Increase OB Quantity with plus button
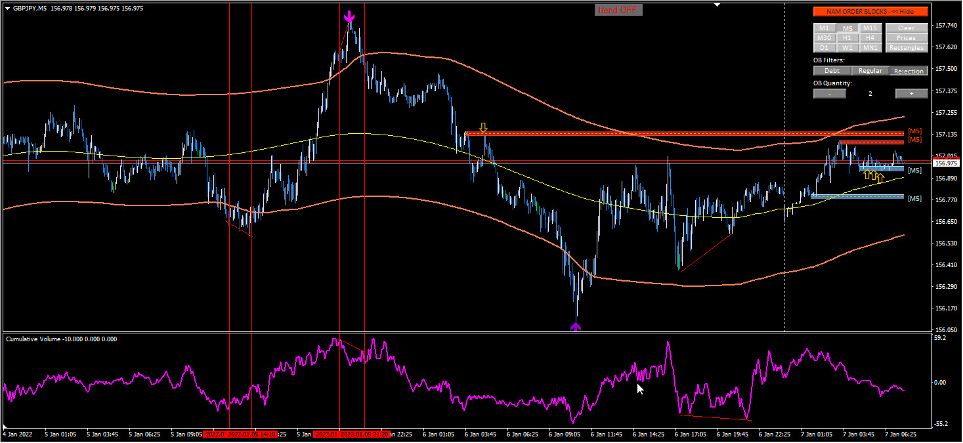Viewport: 963px width, 443px height. click(912, 94)
